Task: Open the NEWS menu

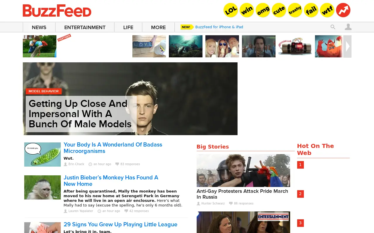Action: click(39, 27)
